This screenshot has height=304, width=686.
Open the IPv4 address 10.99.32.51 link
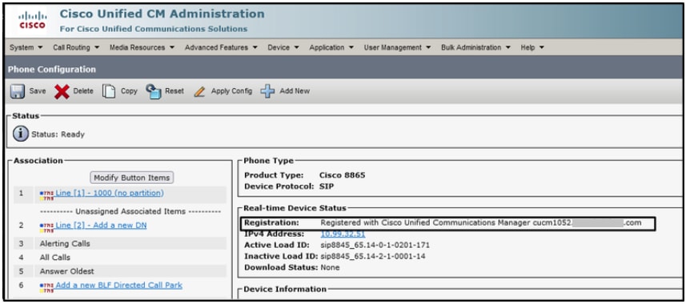tap(343, 234)
